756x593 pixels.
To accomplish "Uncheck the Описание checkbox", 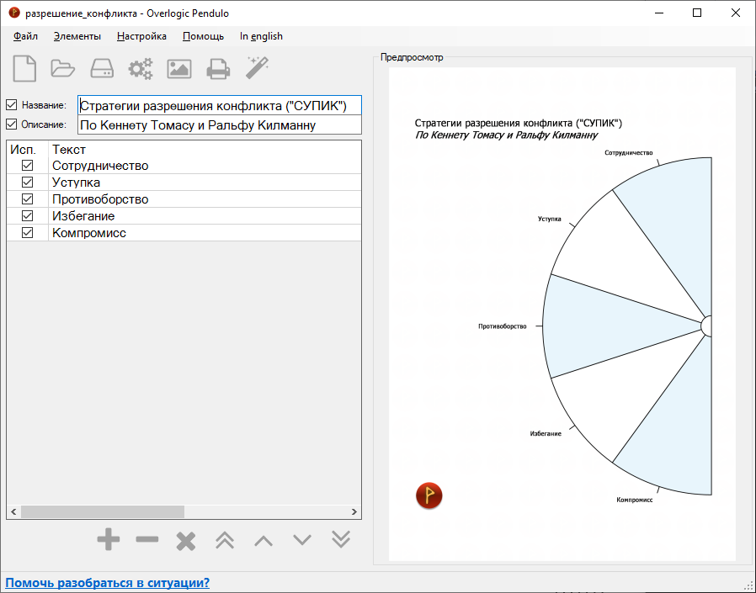I will pos(12,124).
